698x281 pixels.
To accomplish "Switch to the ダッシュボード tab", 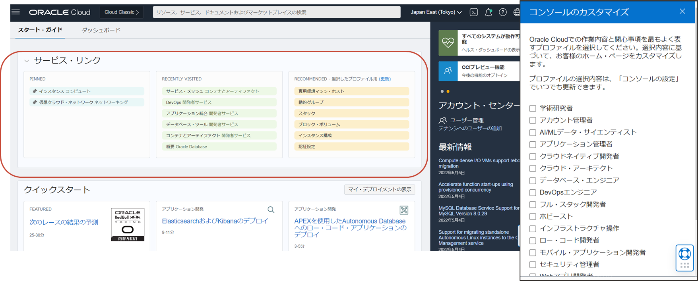I will pos(101,30).
